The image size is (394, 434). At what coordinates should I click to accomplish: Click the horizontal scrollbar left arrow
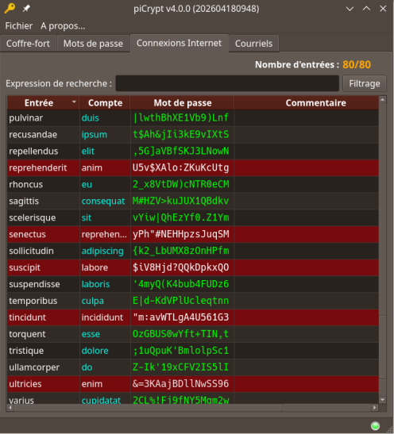[x=10, y=408]
